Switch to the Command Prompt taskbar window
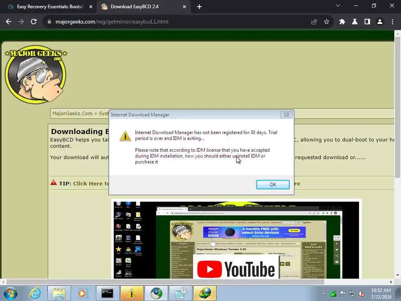 point(107,293)
